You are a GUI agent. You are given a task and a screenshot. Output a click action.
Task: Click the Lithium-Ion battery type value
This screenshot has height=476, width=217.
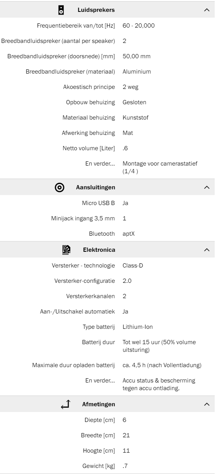pyautogui.click(x=138, y=327)
